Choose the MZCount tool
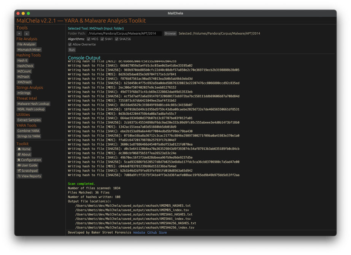The image size is (351, 255). (x=24, y=71)
